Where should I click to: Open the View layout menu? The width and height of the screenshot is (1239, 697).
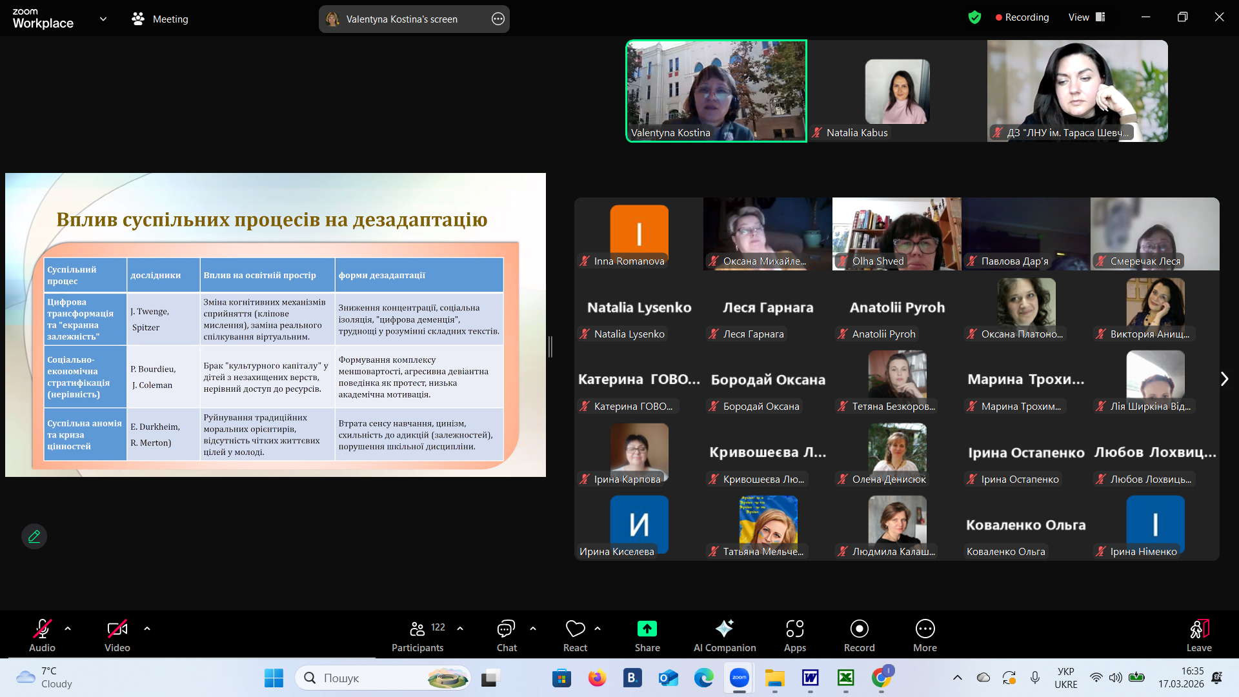pos(1087,17)
